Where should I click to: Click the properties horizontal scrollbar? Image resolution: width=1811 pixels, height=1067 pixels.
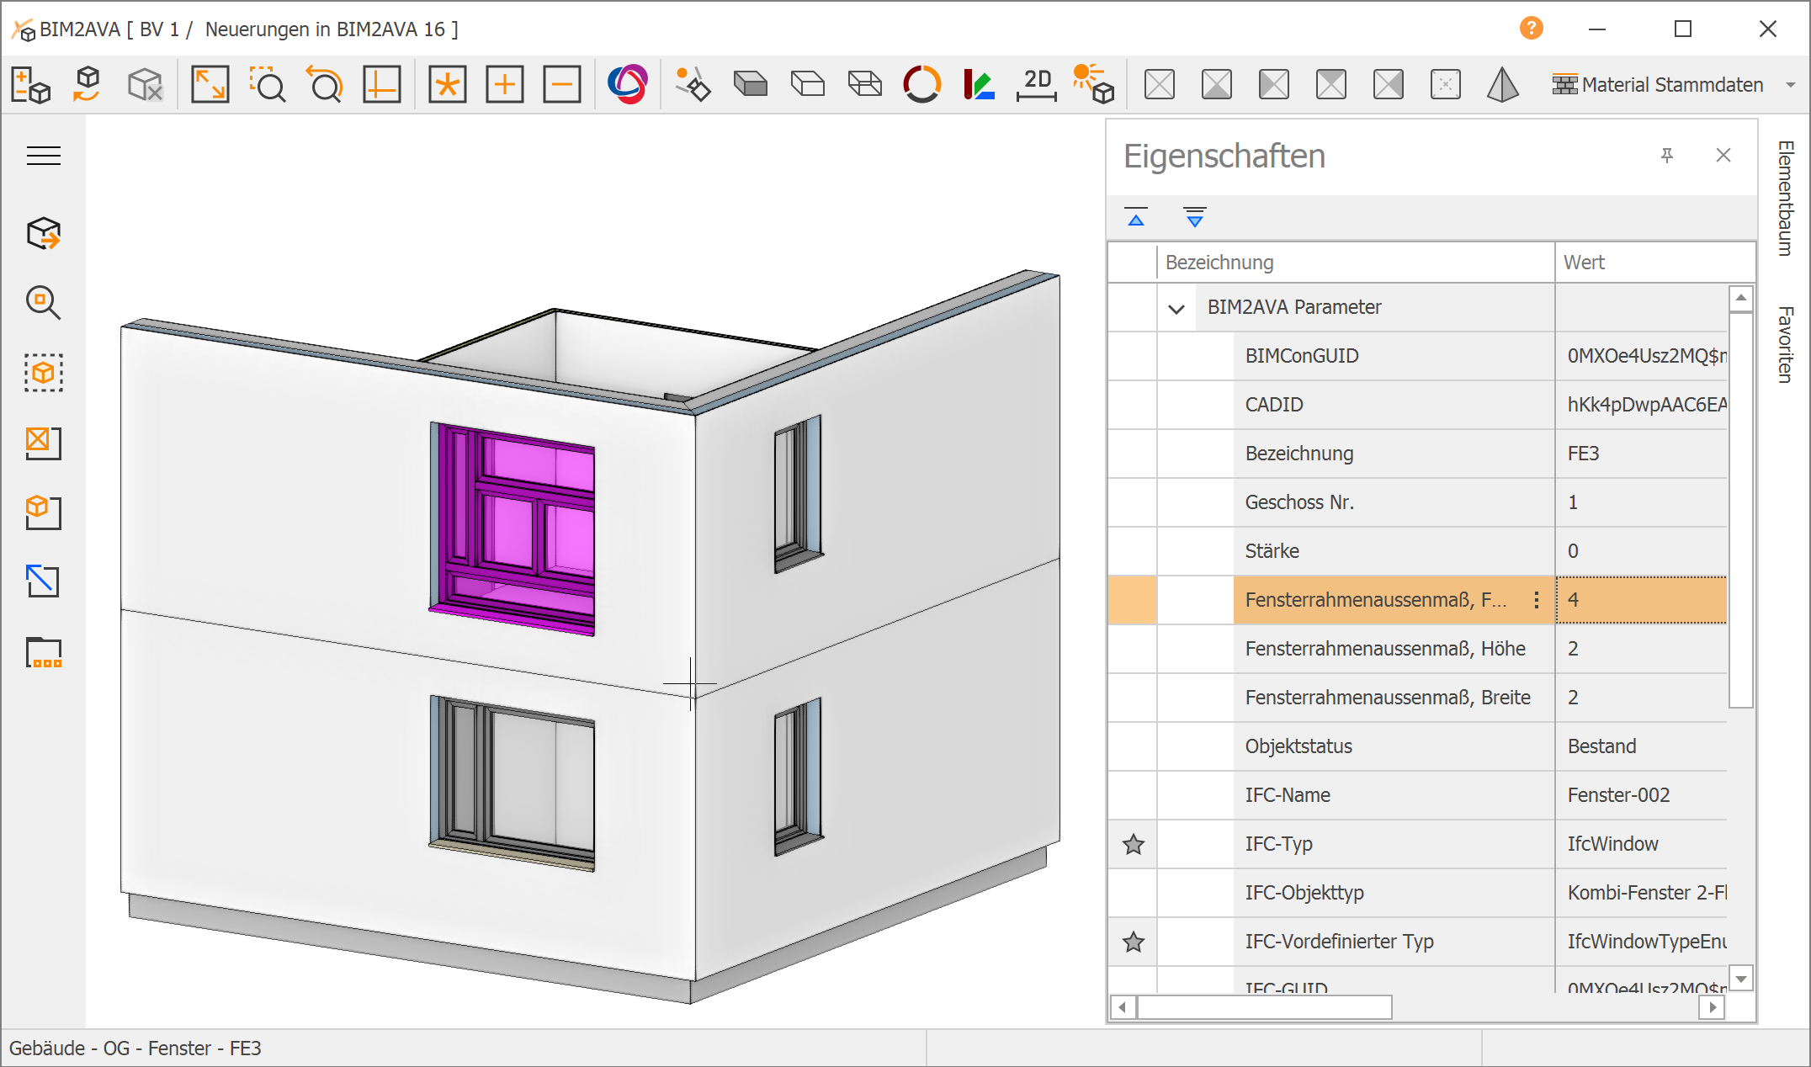tap(1264, 1006)
